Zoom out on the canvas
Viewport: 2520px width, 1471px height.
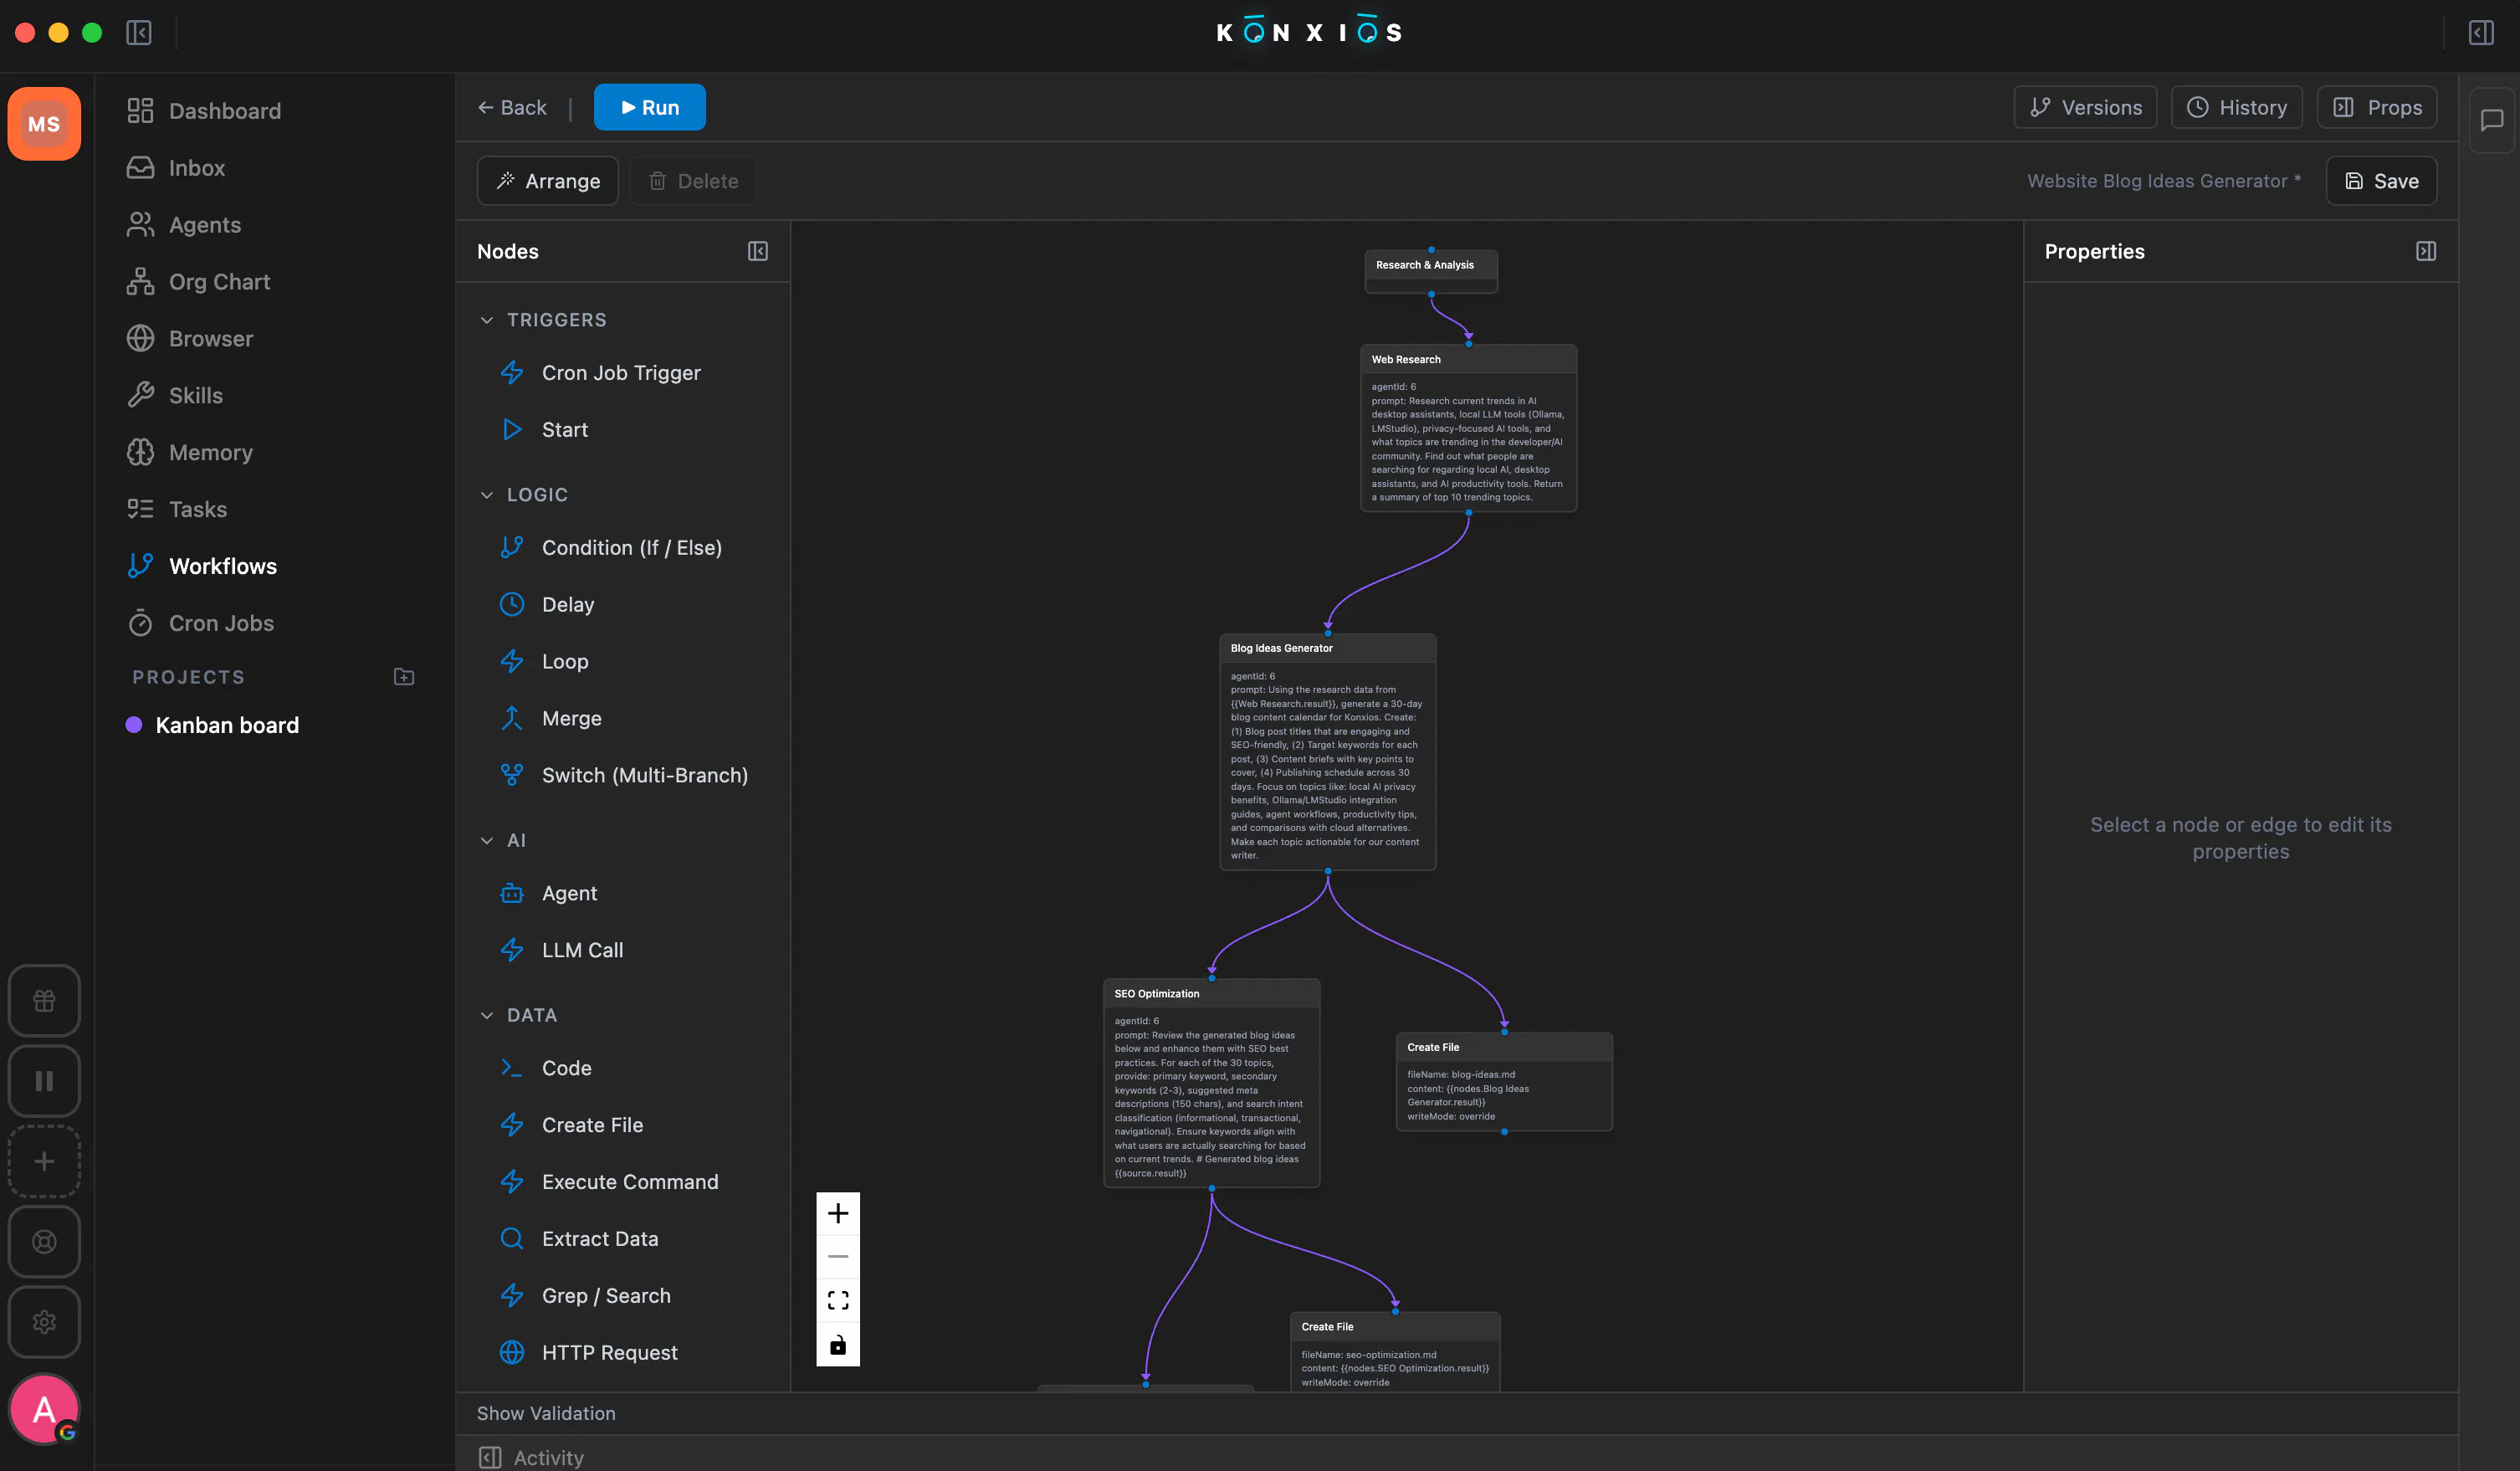click(838, 1256)
